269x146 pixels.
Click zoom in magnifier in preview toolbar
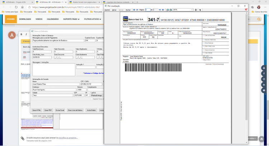(167, 10)
